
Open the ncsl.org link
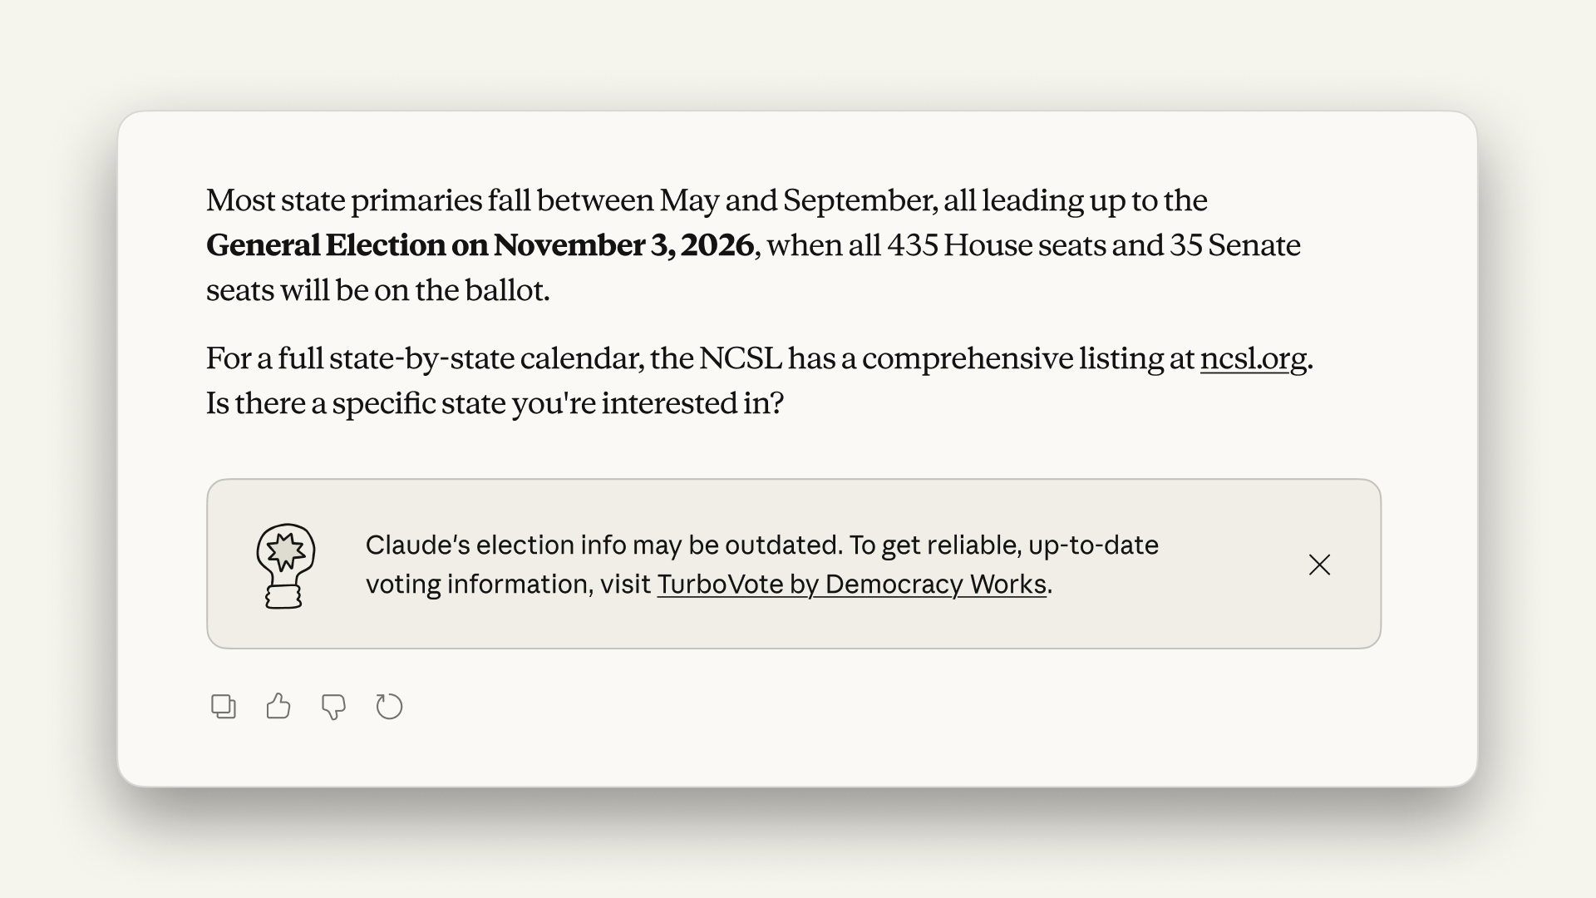(x=1253, y=358)
